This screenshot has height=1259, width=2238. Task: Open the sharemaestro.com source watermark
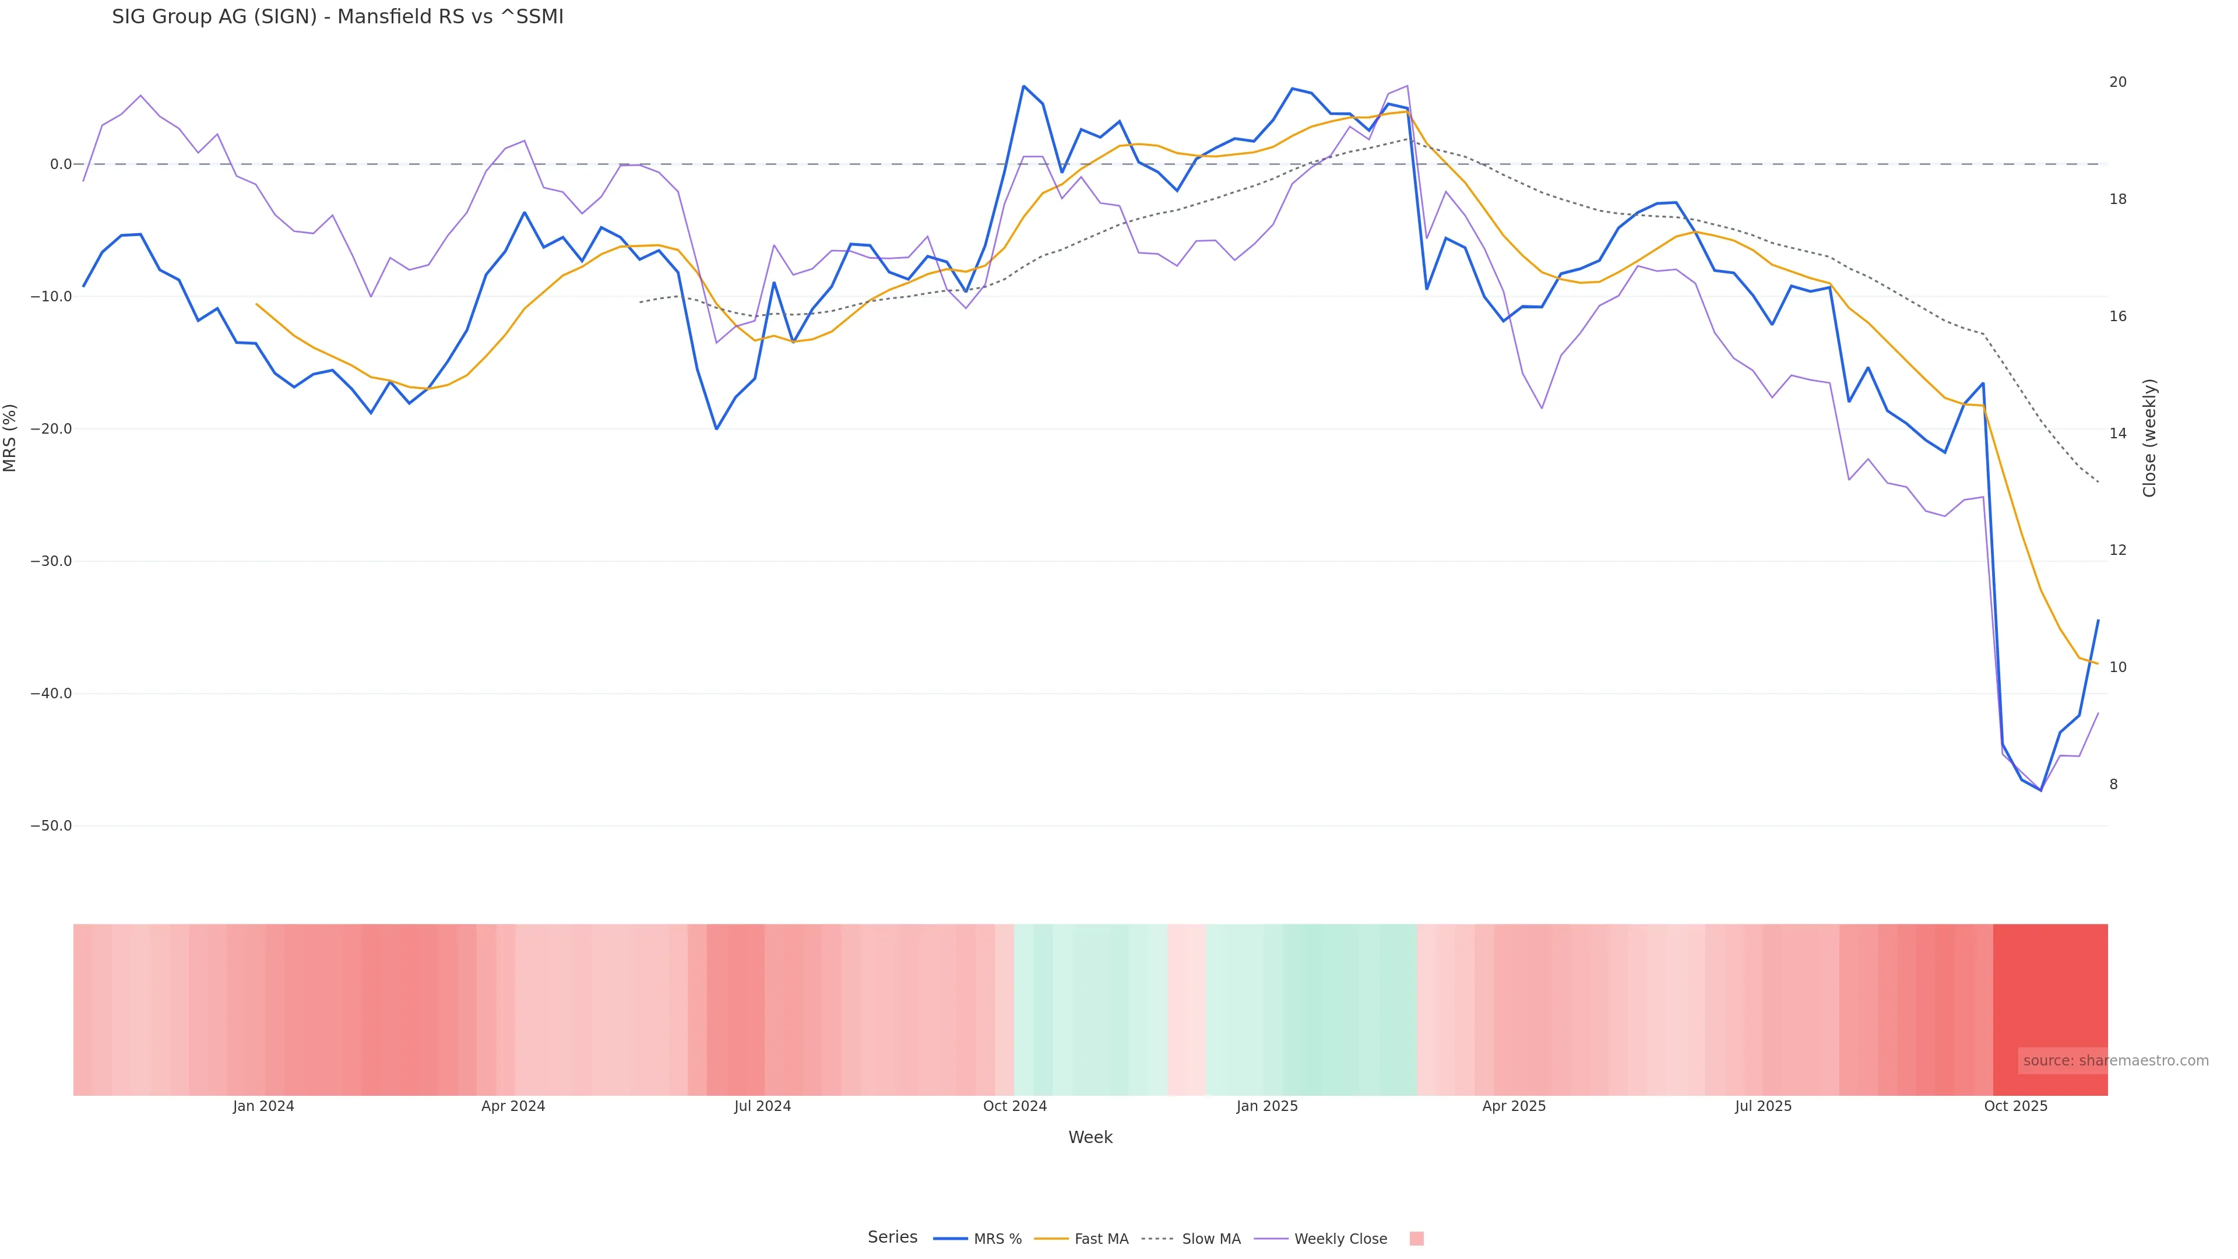tap(2114, 1061)
